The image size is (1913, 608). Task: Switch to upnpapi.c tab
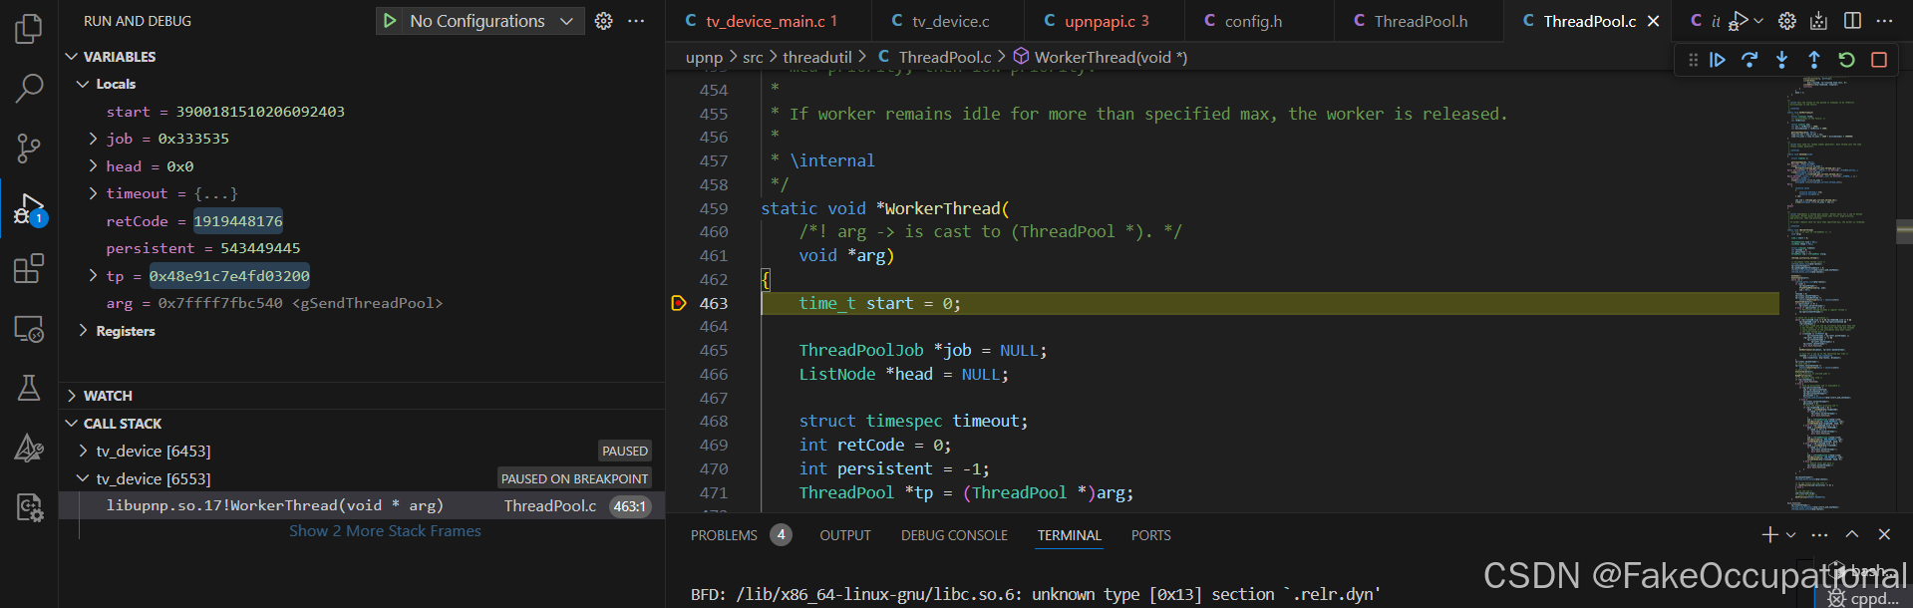[x=1105, y=21]
